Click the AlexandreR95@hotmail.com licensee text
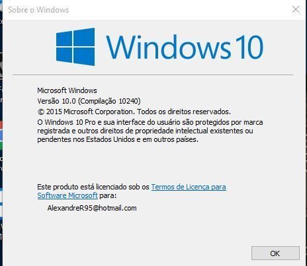Screen dimensions: 307x266 click(92, 208)
